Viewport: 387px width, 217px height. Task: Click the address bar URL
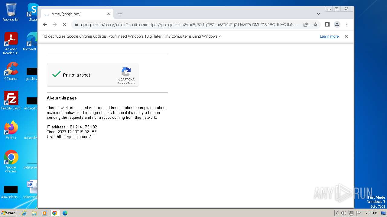coord(189,25)
